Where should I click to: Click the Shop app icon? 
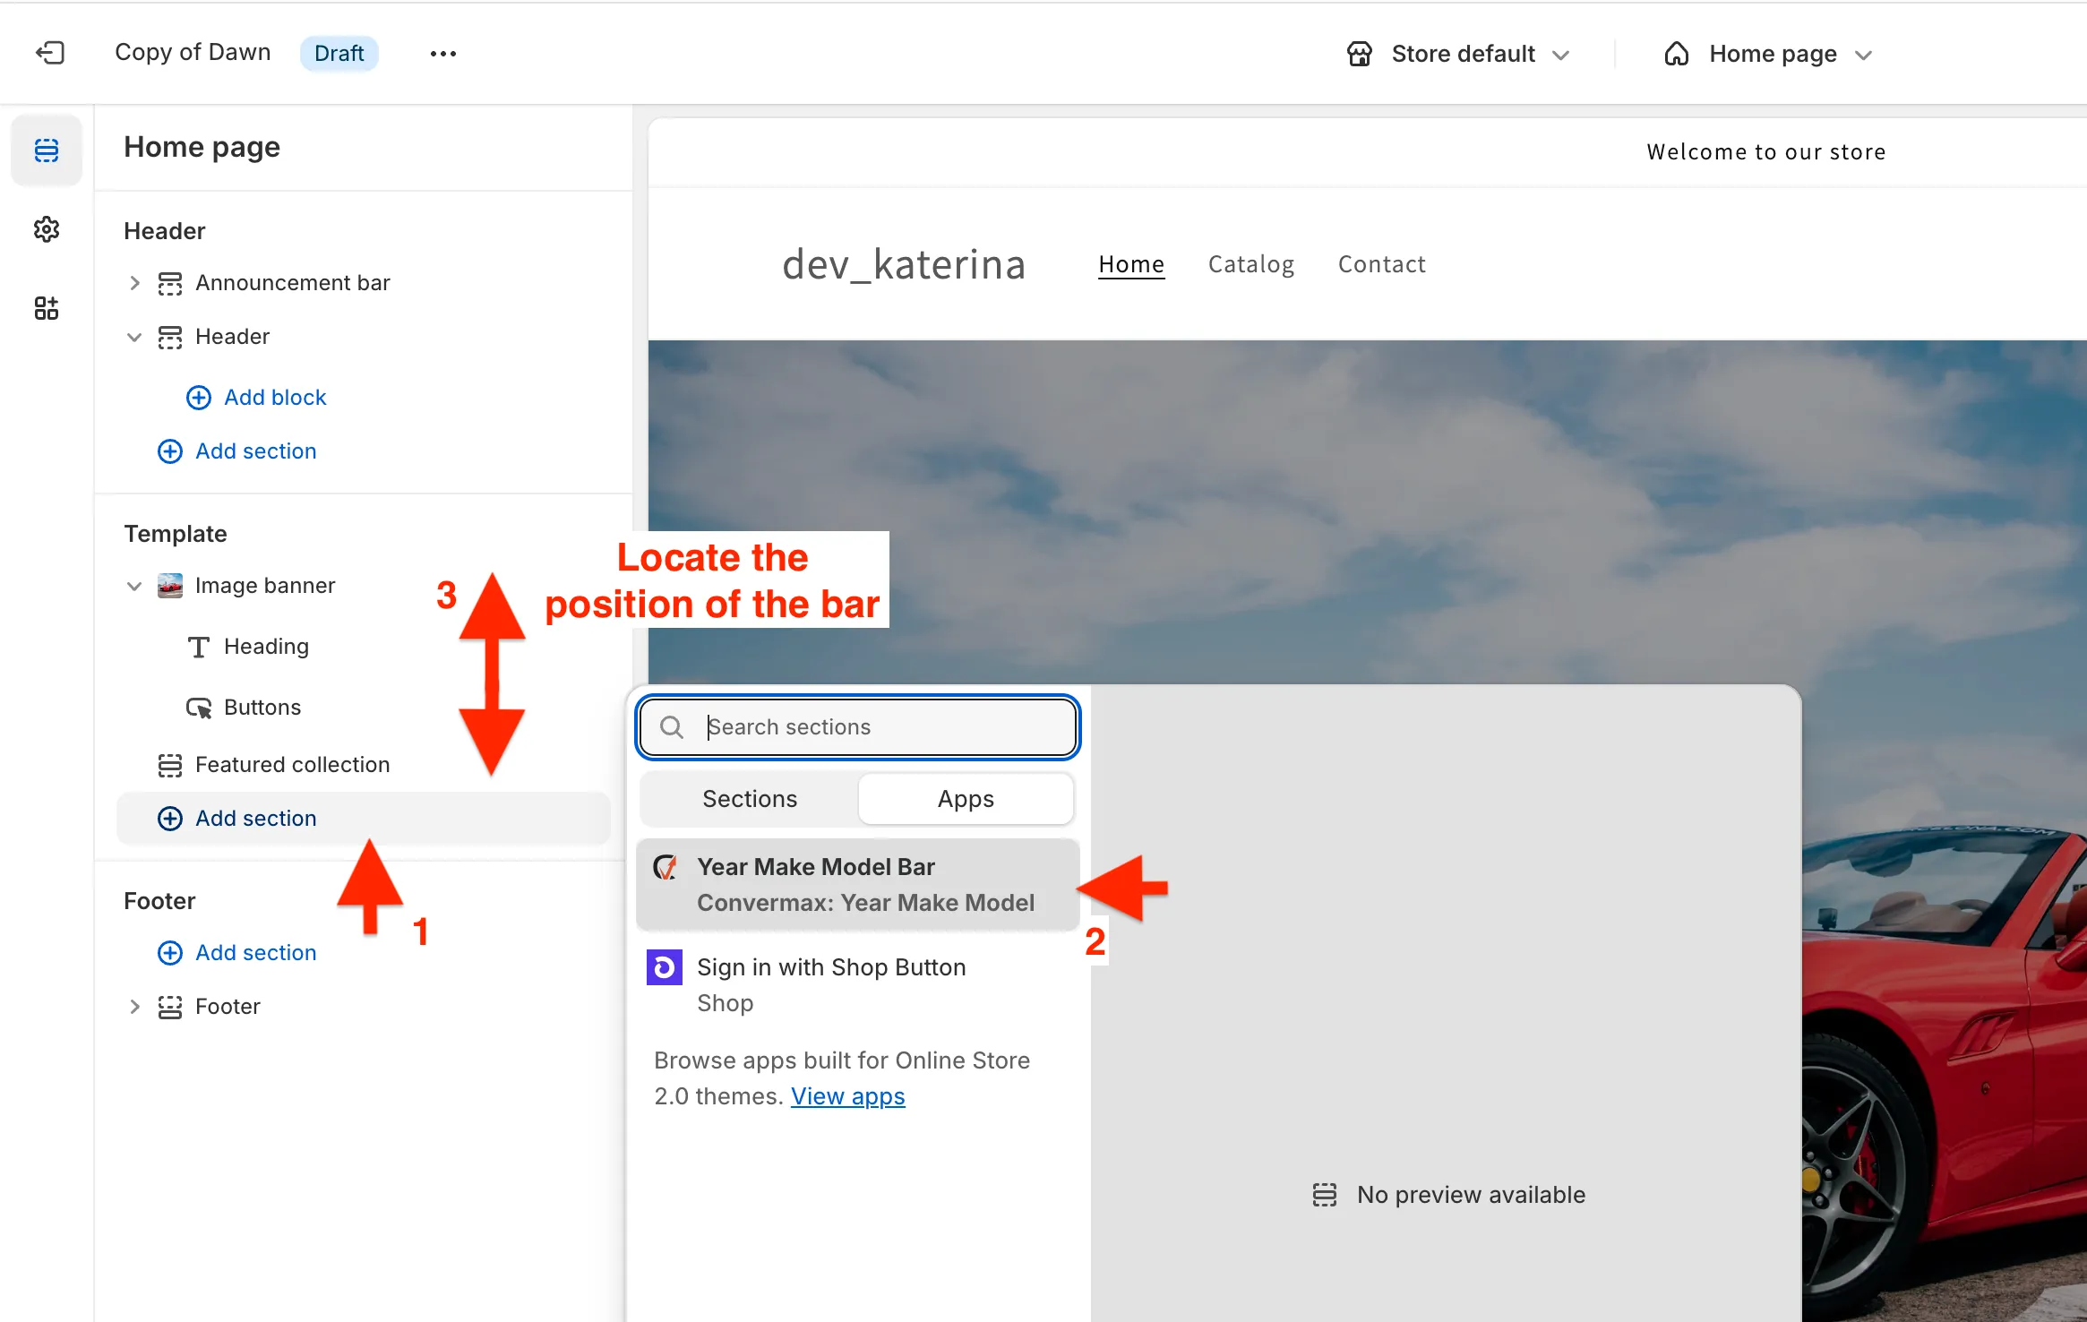pyautogui.click(x=665, y=967)
